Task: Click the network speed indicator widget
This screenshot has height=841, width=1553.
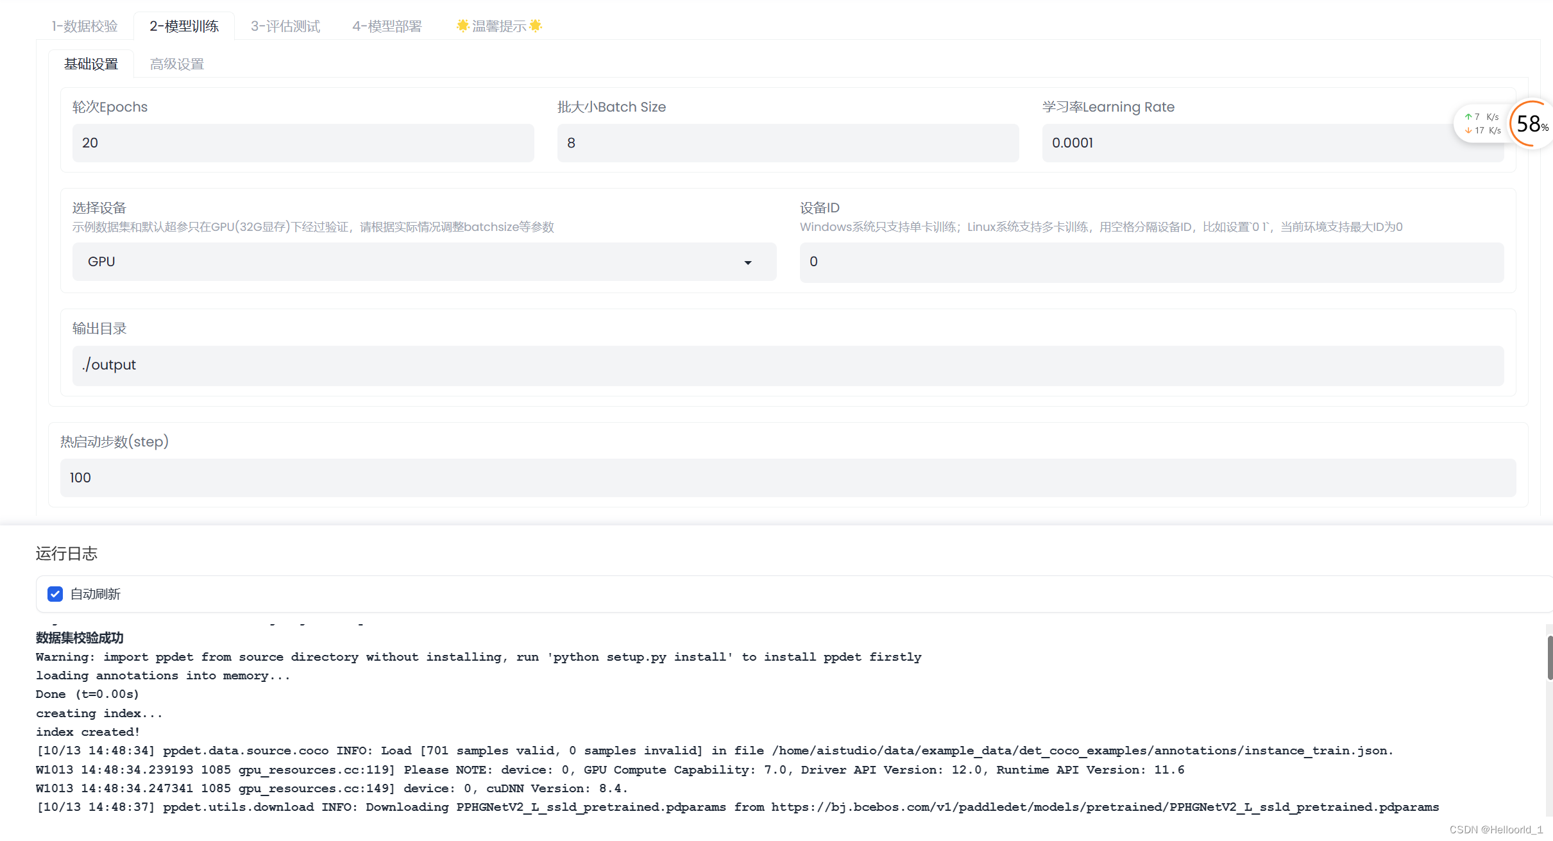Action: [x=1482, y=124]
